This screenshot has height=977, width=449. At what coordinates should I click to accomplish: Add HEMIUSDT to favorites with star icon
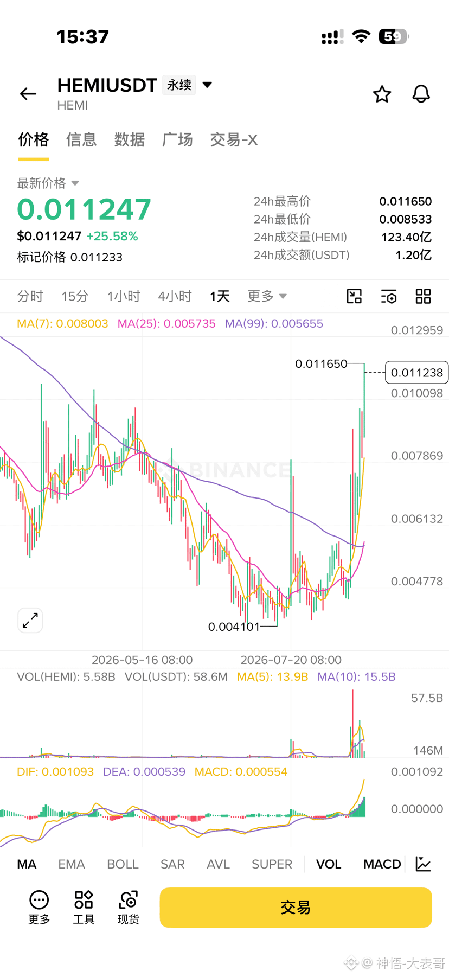pyautogui.click(x=382, y=94)
